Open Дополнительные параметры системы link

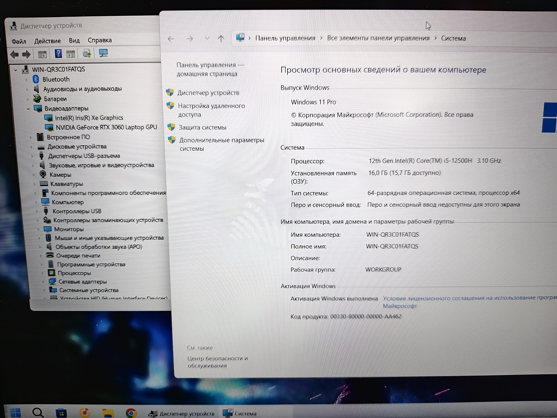tap(222, 144)
